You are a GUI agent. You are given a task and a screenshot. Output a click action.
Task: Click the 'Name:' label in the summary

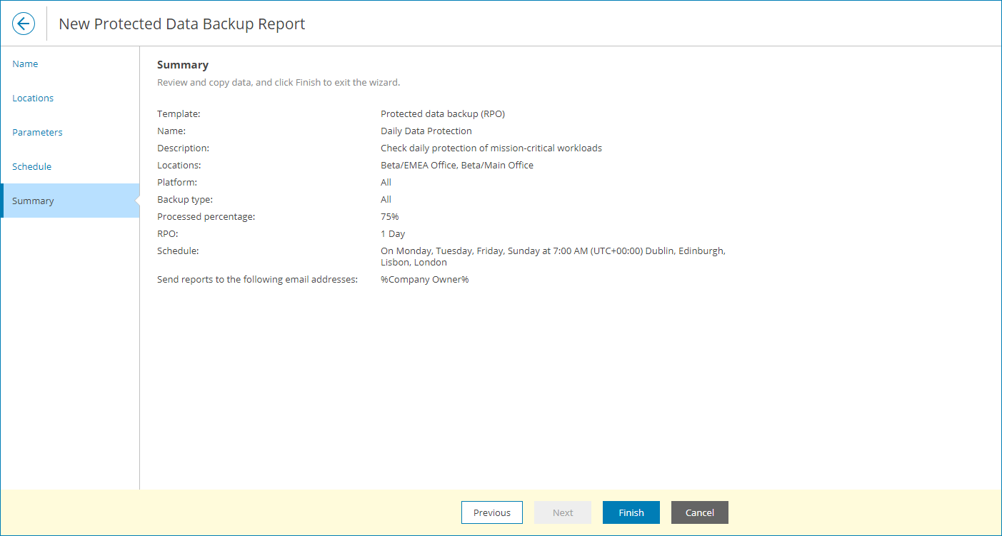pyautogui.click(x=171, y=131)
